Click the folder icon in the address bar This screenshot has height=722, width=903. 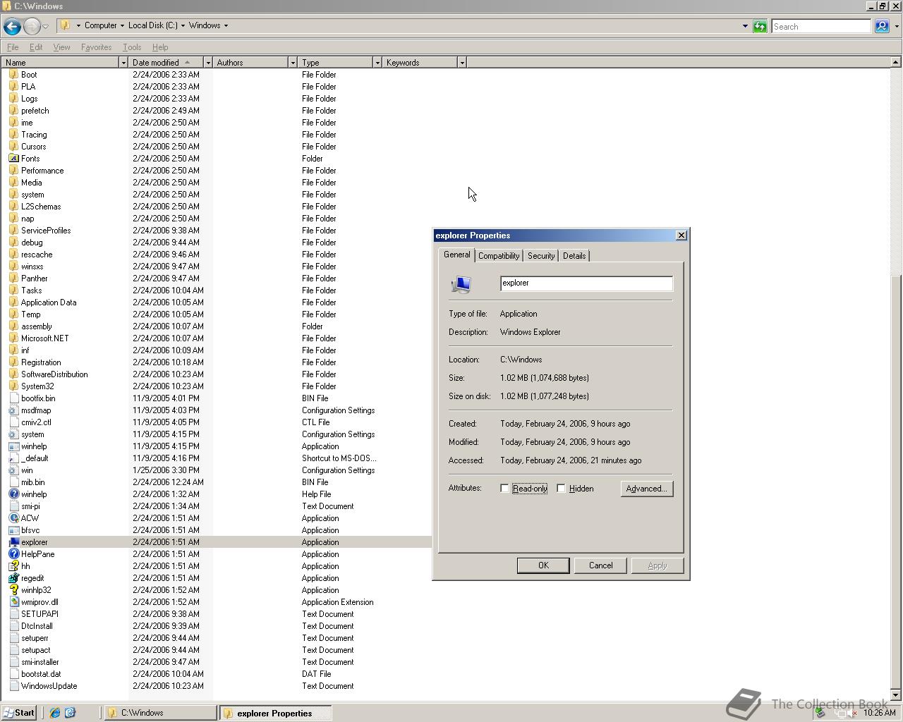point(66,25)
